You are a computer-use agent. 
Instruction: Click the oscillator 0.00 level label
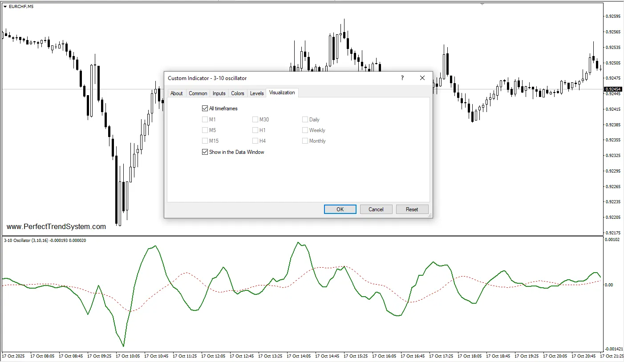[x=609, y=285]
